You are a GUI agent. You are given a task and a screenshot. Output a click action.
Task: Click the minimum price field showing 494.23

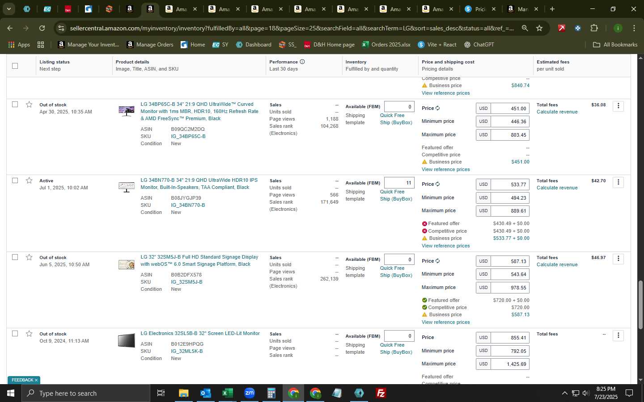point(510,197)
